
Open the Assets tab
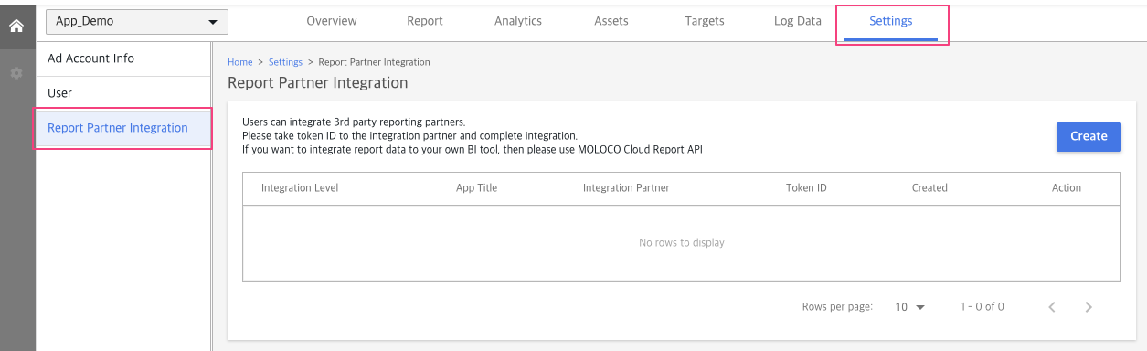(x=611, y=21)
